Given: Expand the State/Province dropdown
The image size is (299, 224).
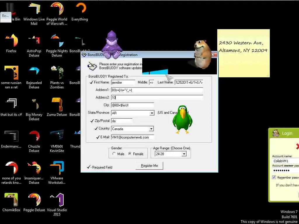Looking at the screenshot, I should point(152,113).
